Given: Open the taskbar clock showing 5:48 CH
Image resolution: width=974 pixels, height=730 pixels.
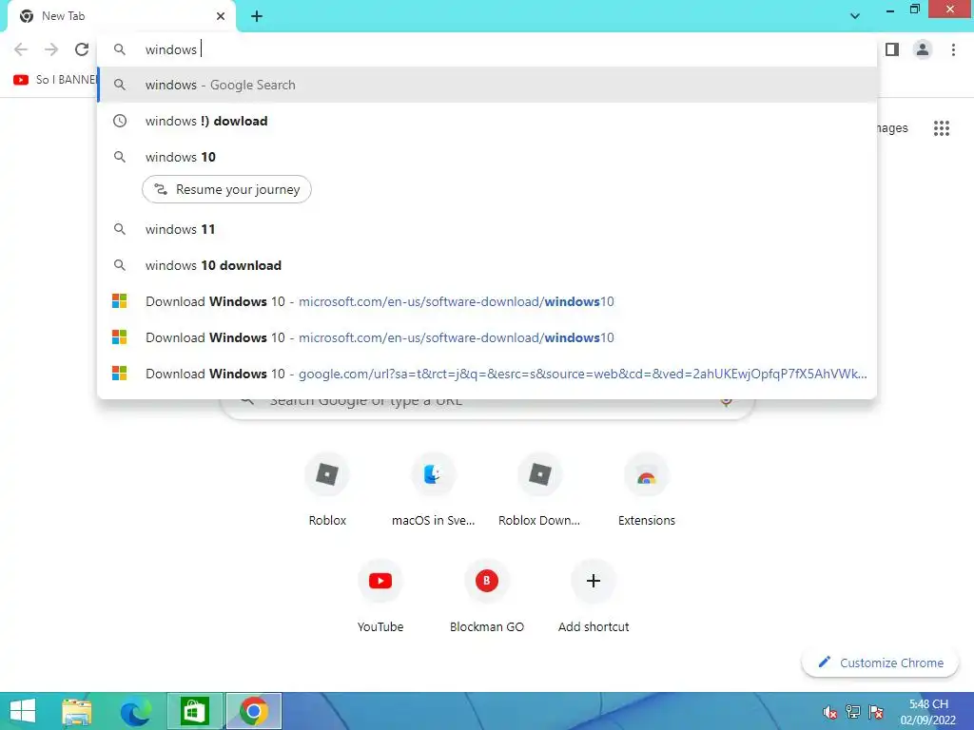Looking at the screenshot, I should [928, 712].
